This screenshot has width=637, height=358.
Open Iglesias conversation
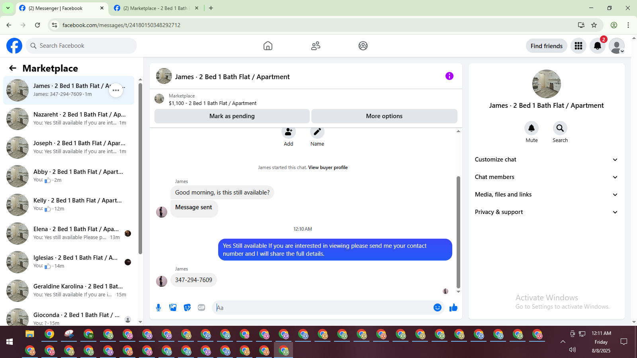tap(68, 262)
